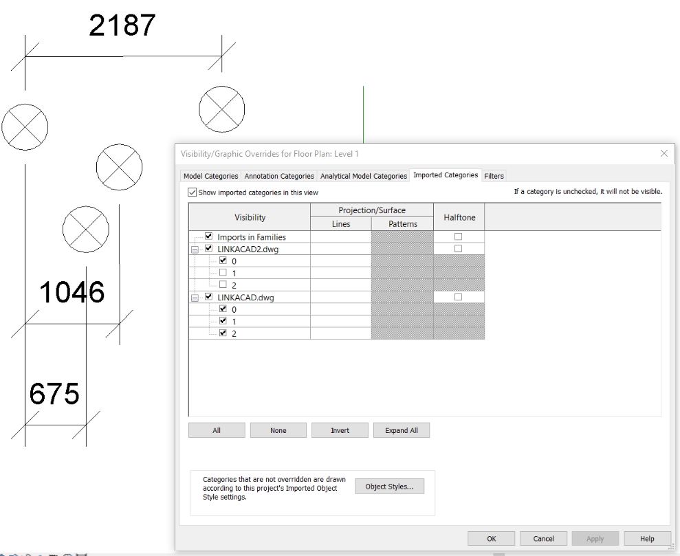Enable Halftone for LINKACAD.dwg
Screen dimensions: 680x556
click(458, 297)
